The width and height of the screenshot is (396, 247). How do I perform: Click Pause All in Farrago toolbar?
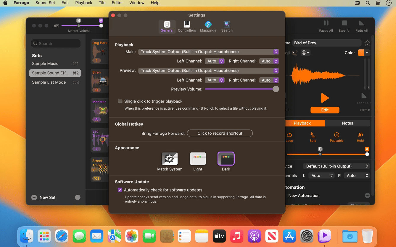click(326, 26)
